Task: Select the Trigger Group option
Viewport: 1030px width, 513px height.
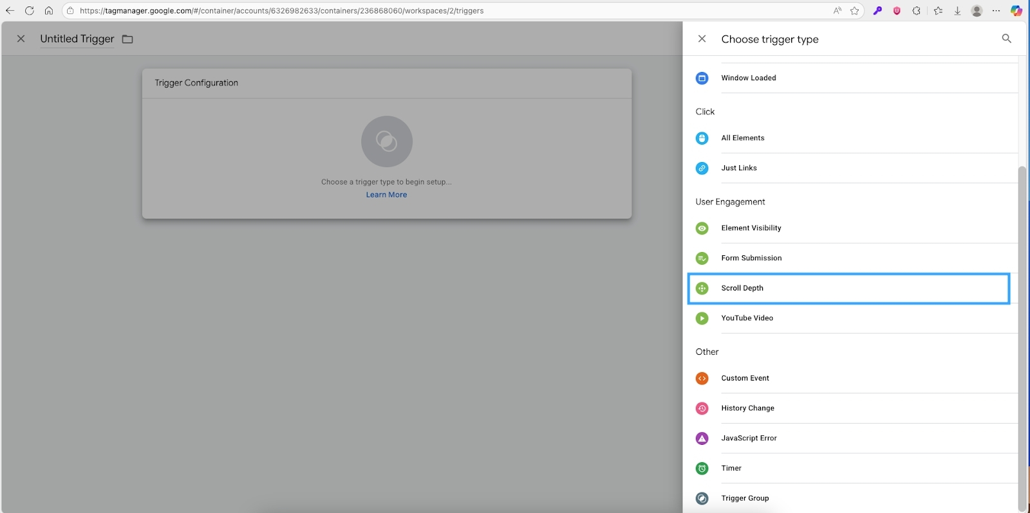Action: click(745, 498)
